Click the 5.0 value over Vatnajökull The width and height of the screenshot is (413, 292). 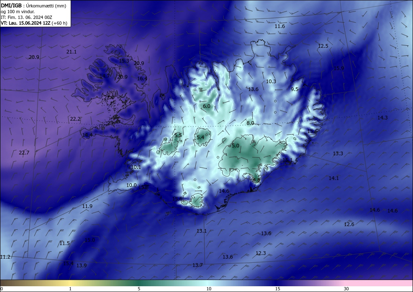(x=235, y=145)
